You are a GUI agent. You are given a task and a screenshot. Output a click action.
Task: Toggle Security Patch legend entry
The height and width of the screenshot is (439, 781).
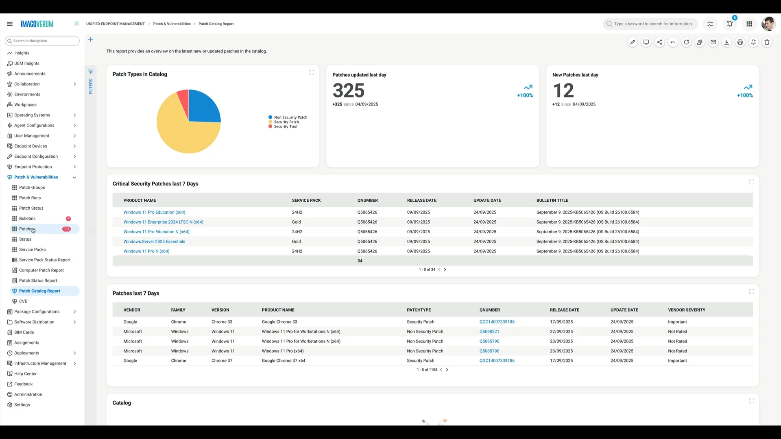tap(284, 122)
